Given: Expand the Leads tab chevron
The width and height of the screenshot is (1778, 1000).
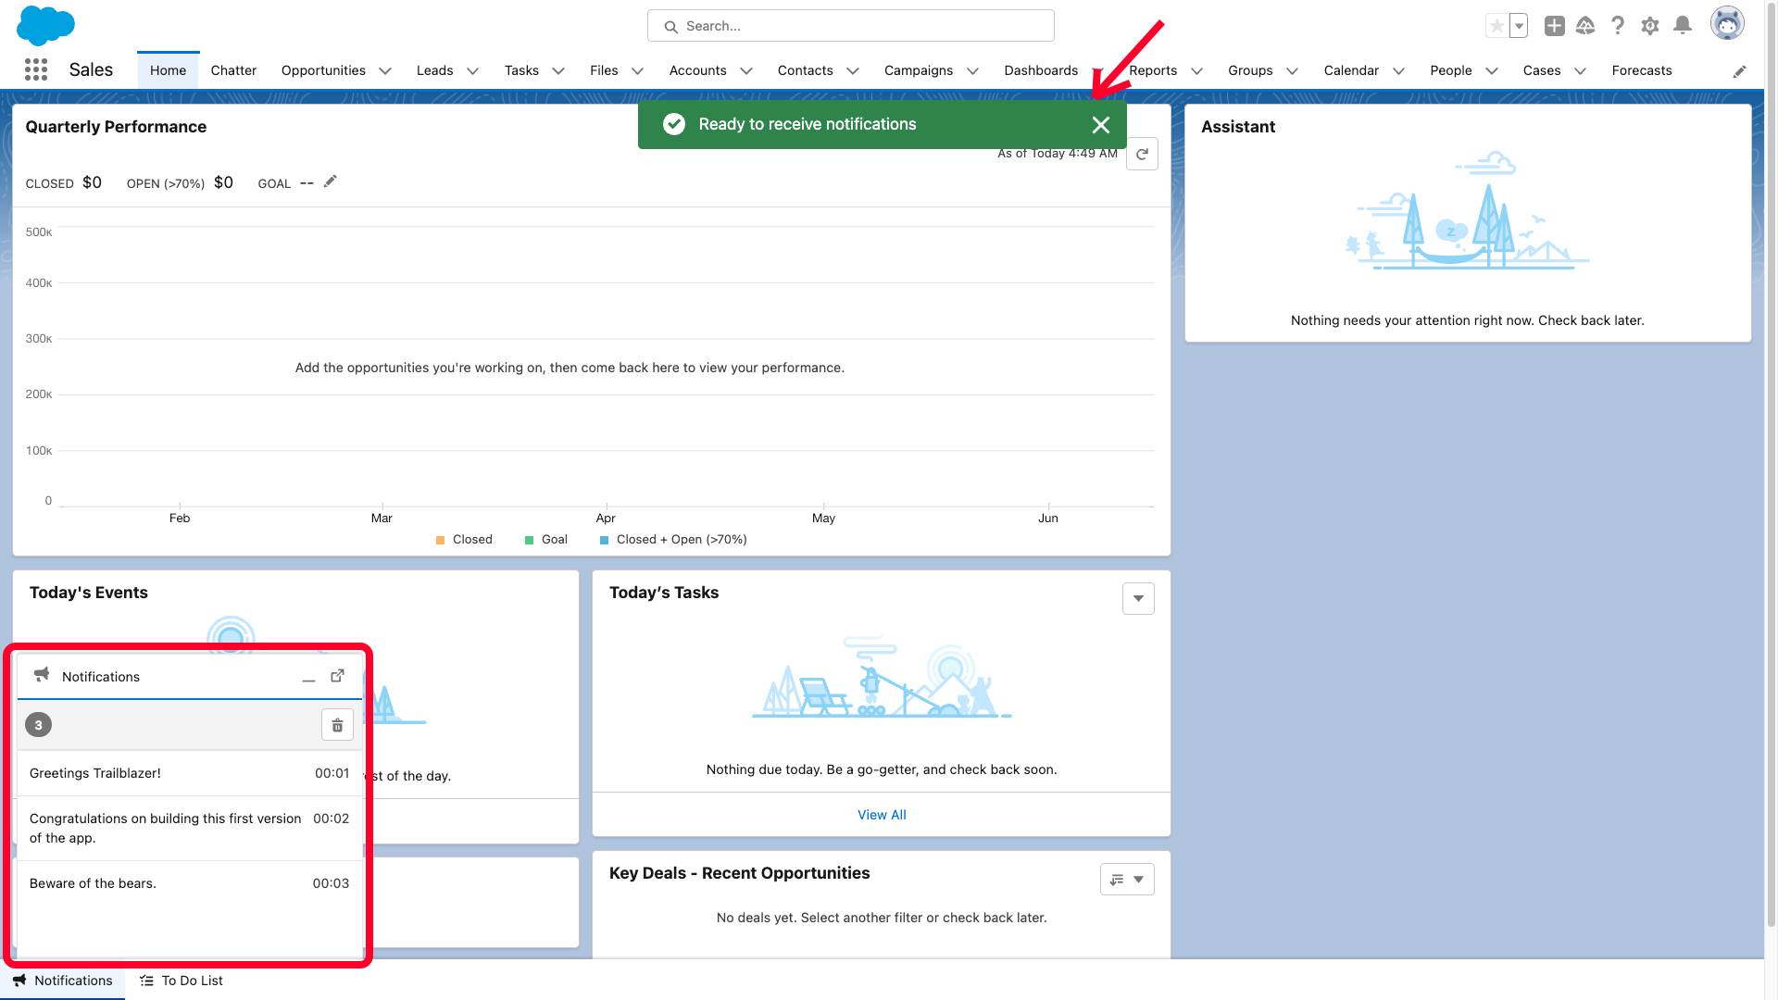Looking at the screenshot, I should coord(472,71).
